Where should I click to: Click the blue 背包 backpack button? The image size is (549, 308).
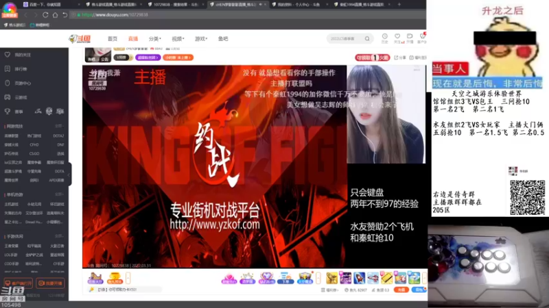click(419, 290)
